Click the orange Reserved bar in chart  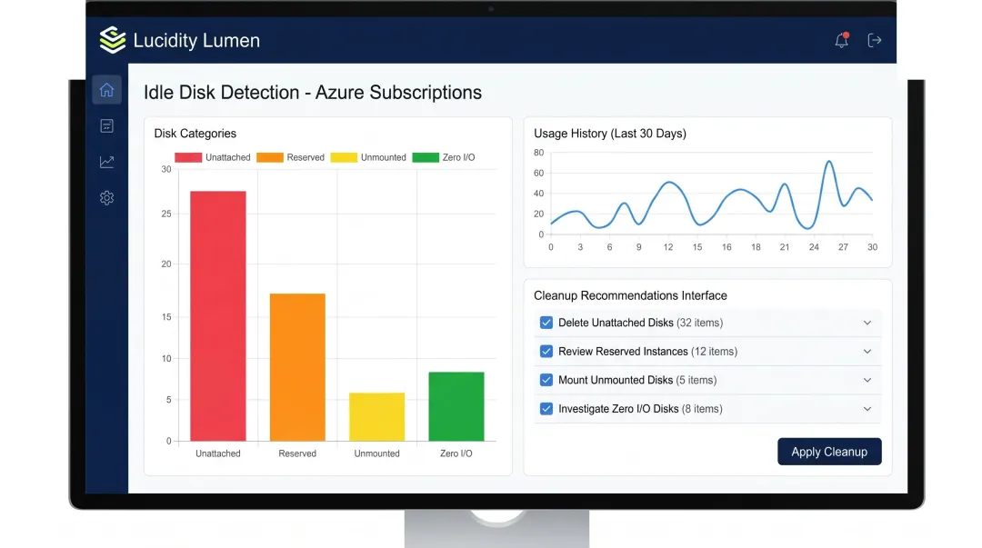(297, 367)
